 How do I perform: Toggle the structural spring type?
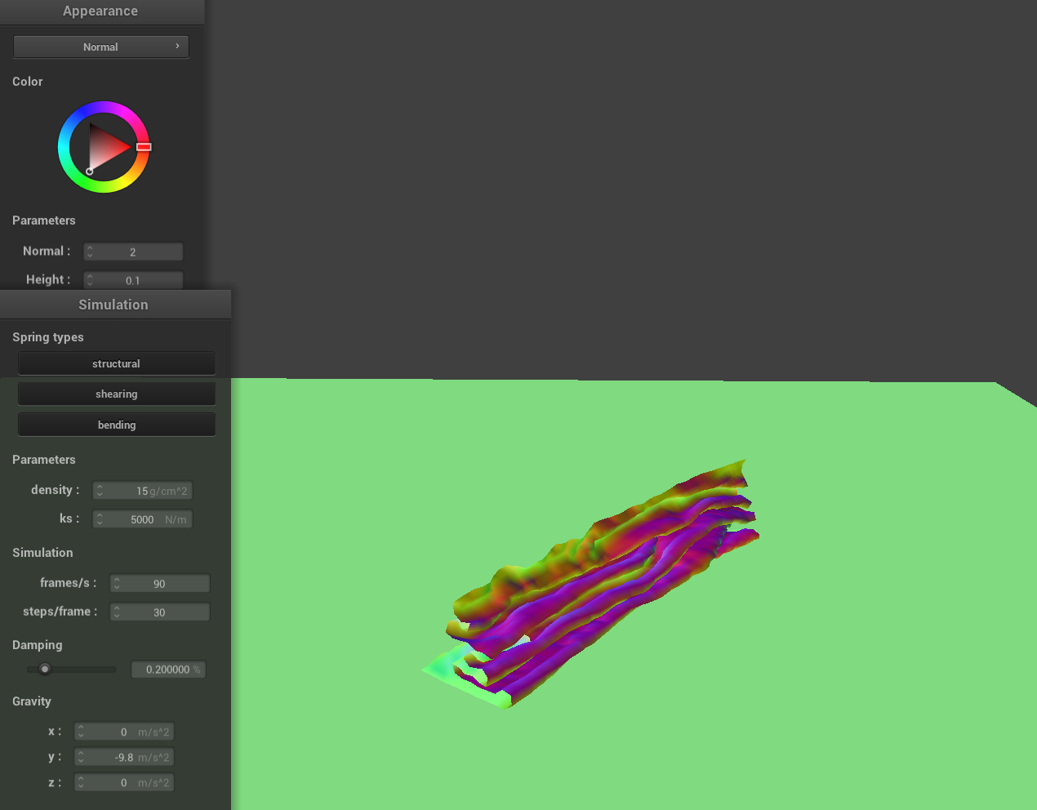tap(116, 363)
